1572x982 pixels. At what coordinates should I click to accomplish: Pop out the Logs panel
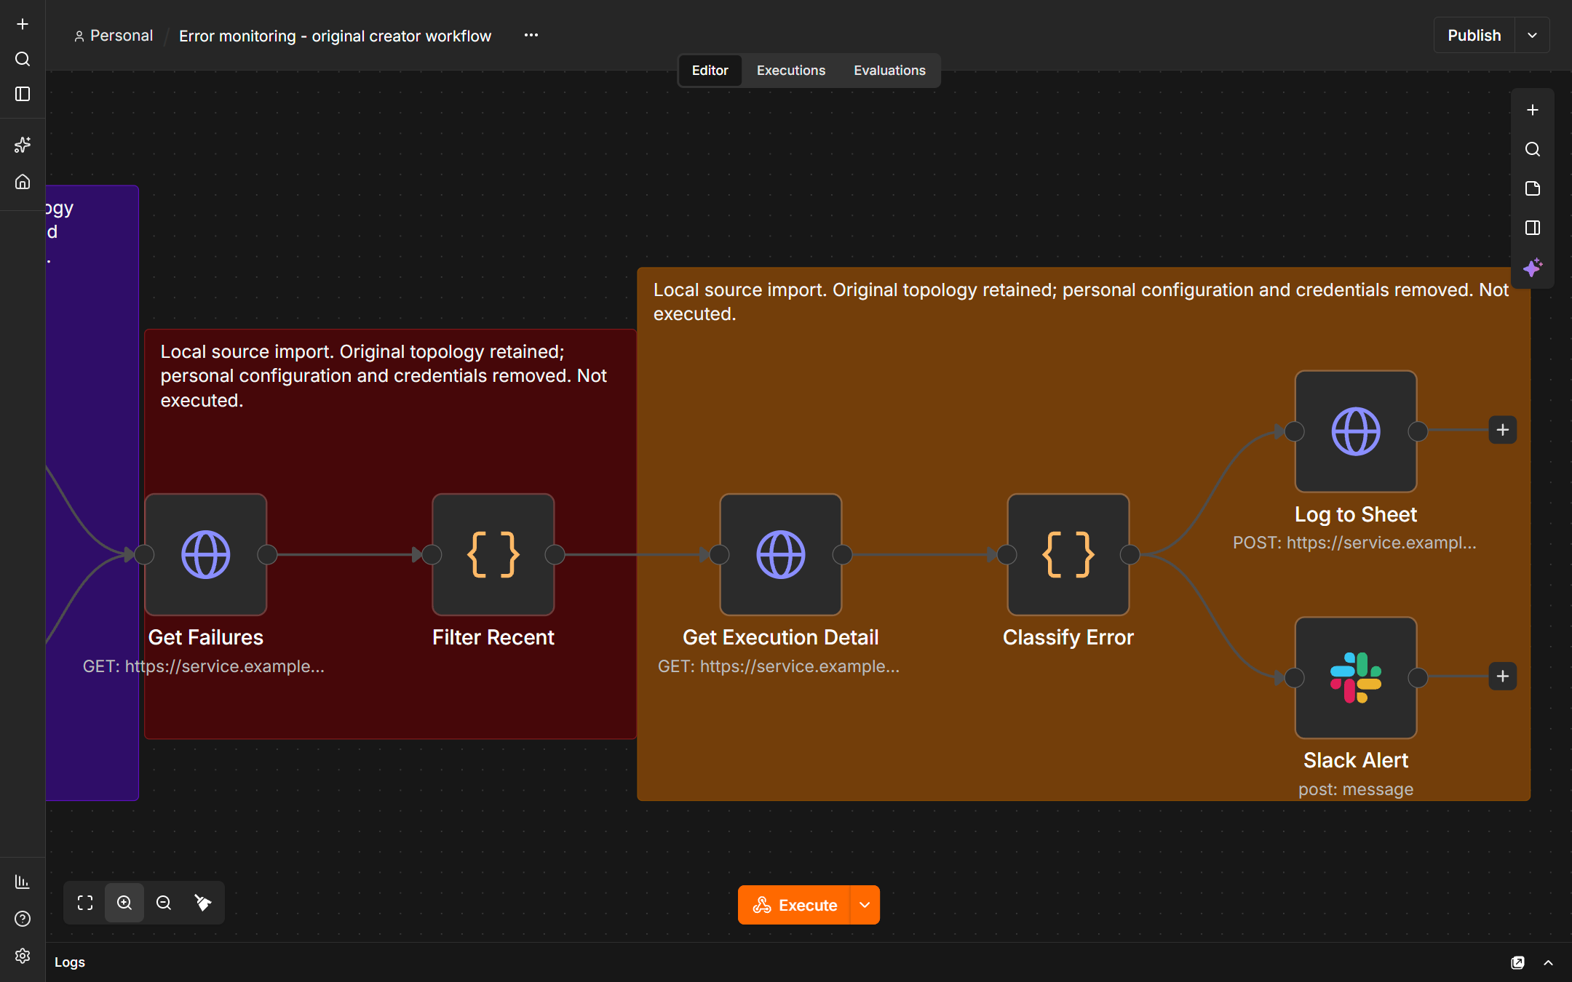[x=1517, y=962]
